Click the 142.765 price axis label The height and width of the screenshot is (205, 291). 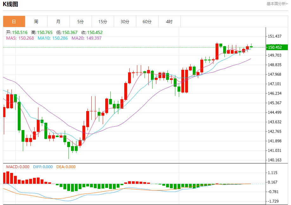275,131
